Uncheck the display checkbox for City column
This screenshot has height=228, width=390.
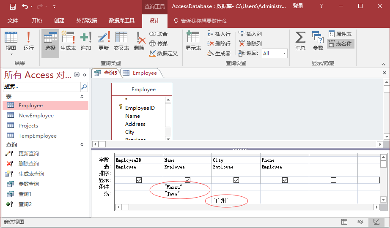[236, 180]
